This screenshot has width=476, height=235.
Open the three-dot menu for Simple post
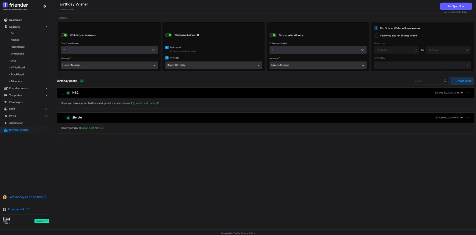point(468,118)
